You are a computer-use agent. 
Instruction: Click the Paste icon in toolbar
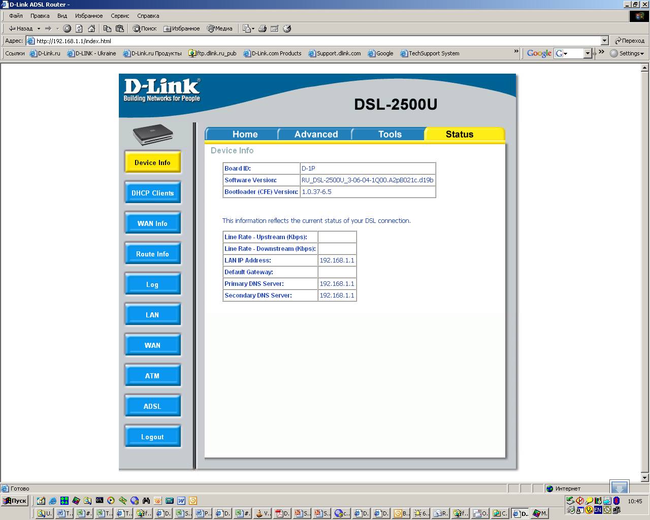point(120,28)
